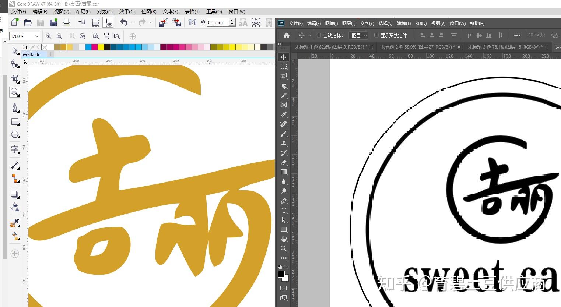Open CorelDRAW 文件(F) menu
The width and height of the screenshot is (561, 307).
point(18,11)
